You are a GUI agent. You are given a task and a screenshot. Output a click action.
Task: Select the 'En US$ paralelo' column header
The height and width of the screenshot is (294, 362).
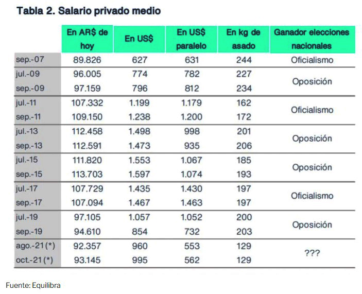tap(192, 39)
